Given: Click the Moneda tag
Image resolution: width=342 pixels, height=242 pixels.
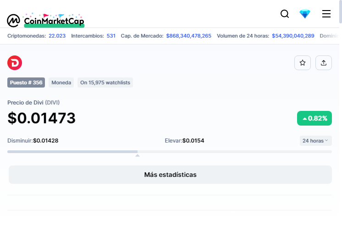Looking at the screenshot, I should [61, 82].
